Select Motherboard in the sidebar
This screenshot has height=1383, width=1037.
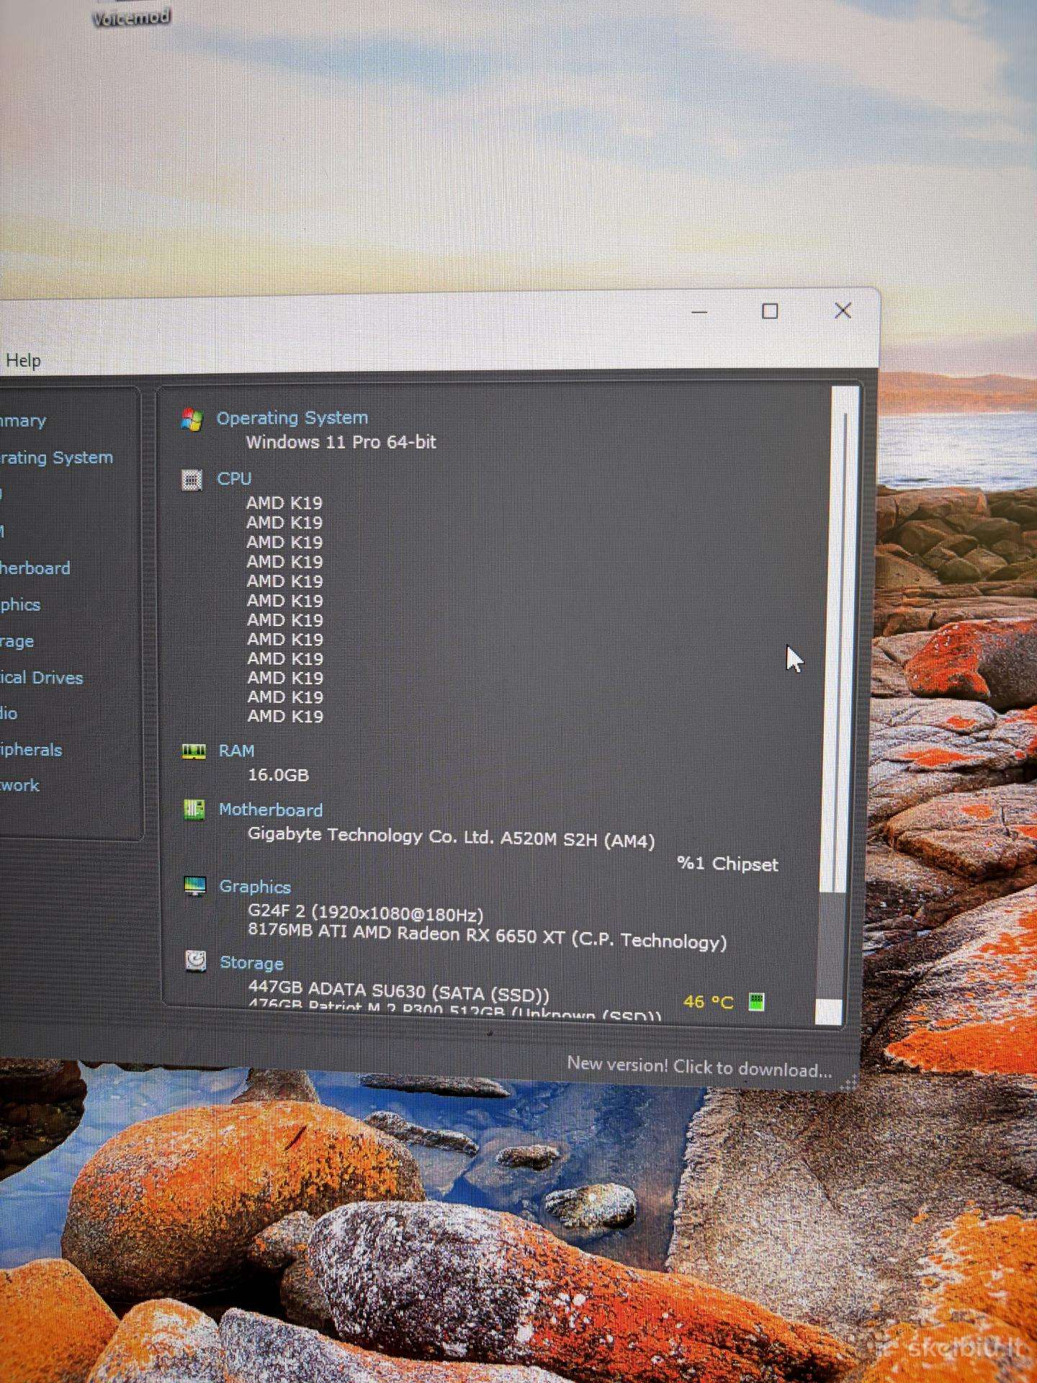point(35,568)
